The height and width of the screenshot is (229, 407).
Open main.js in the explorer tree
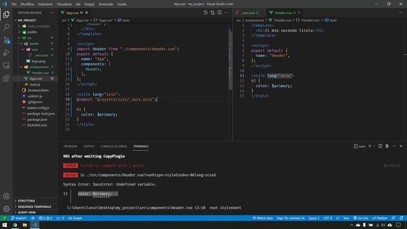[x=35, y=85]
